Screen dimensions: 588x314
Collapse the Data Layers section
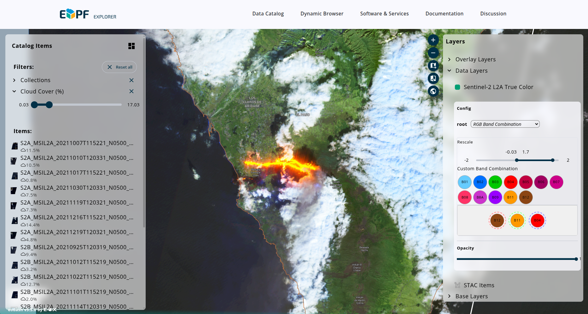(x=449, y=70)
